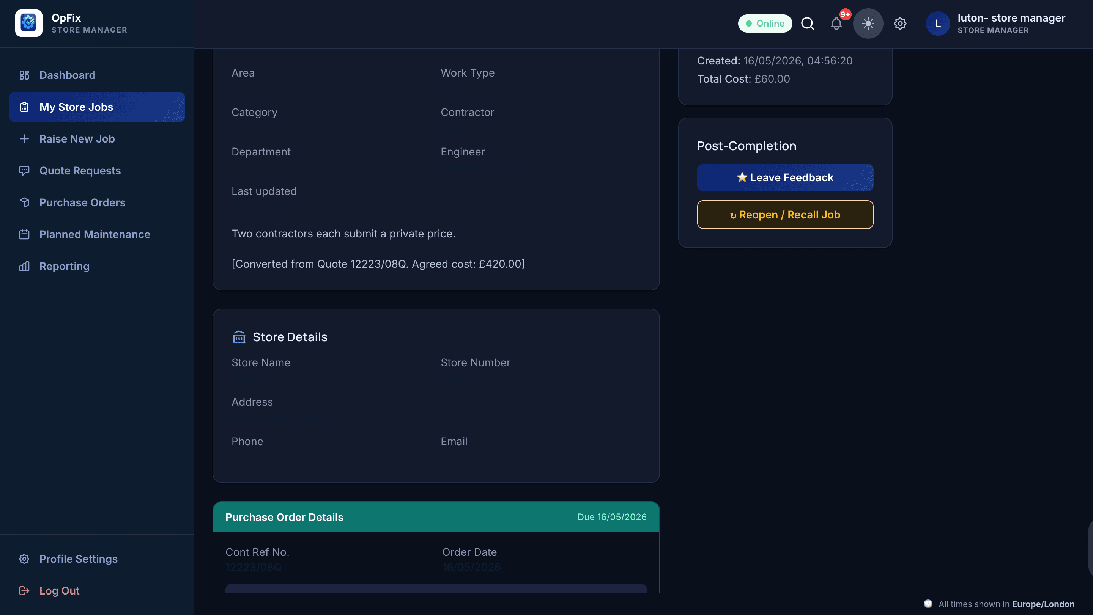Click Reopen / Recall Job button
This screenshot has height=615, width=1093.
pos(785,215)
